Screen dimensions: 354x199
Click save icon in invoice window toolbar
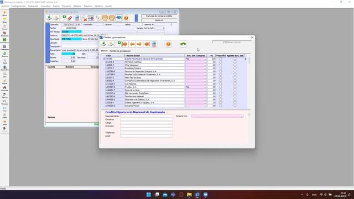click(49, 18)
